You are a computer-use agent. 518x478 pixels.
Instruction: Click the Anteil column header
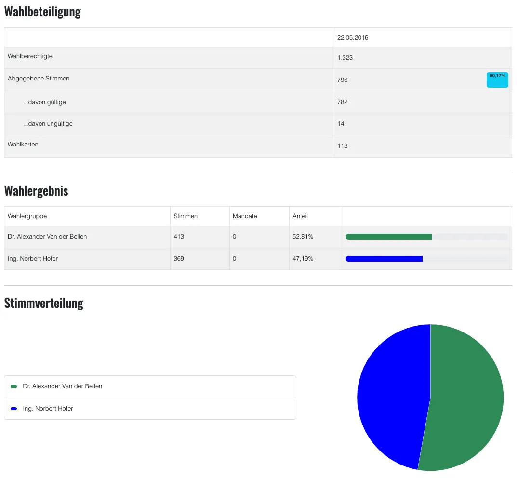tap(300, 216)
